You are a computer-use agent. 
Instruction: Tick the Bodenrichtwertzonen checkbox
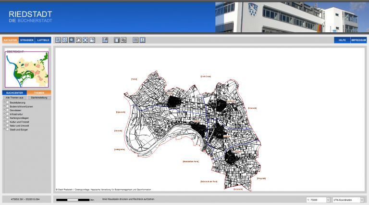[8, 106]
